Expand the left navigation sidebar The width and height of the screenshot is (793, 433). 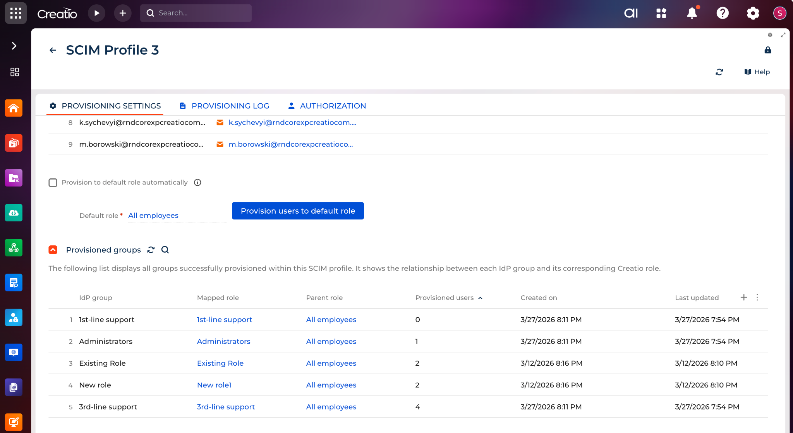[x=14, y=46]
